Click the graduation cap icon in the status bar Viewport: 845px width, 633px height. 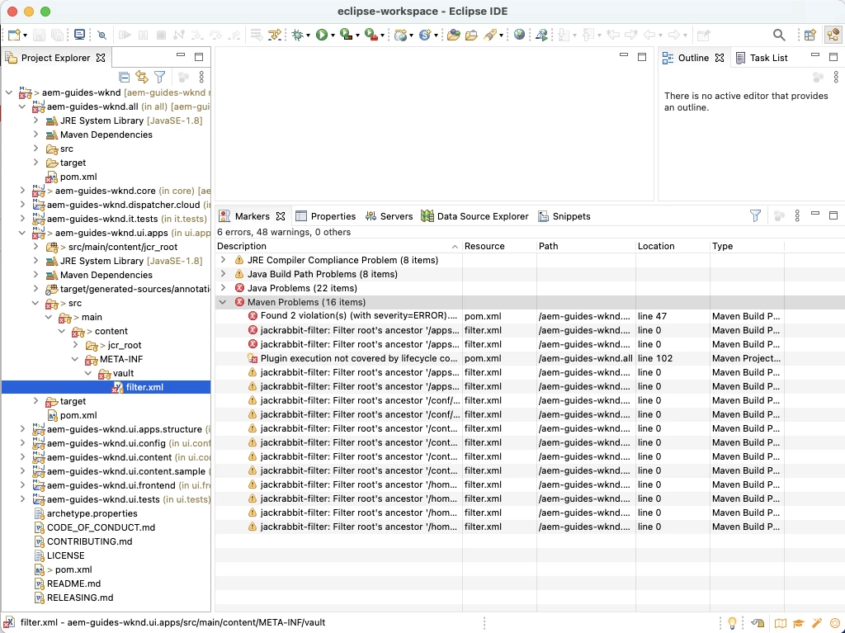coord(799,623)
